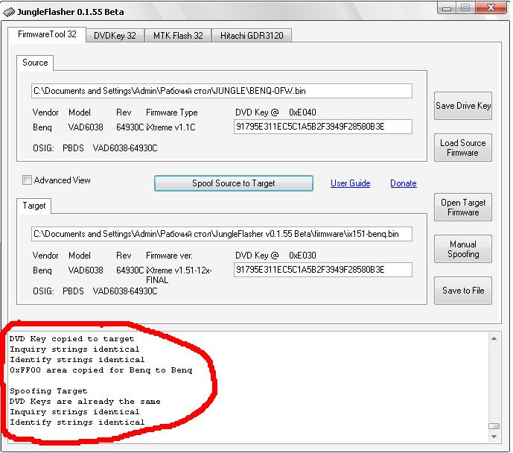The height and width of the screenshot is (453, 513).
Task: Open the DVDKey 32 tab
Action: tap(115, 35)
